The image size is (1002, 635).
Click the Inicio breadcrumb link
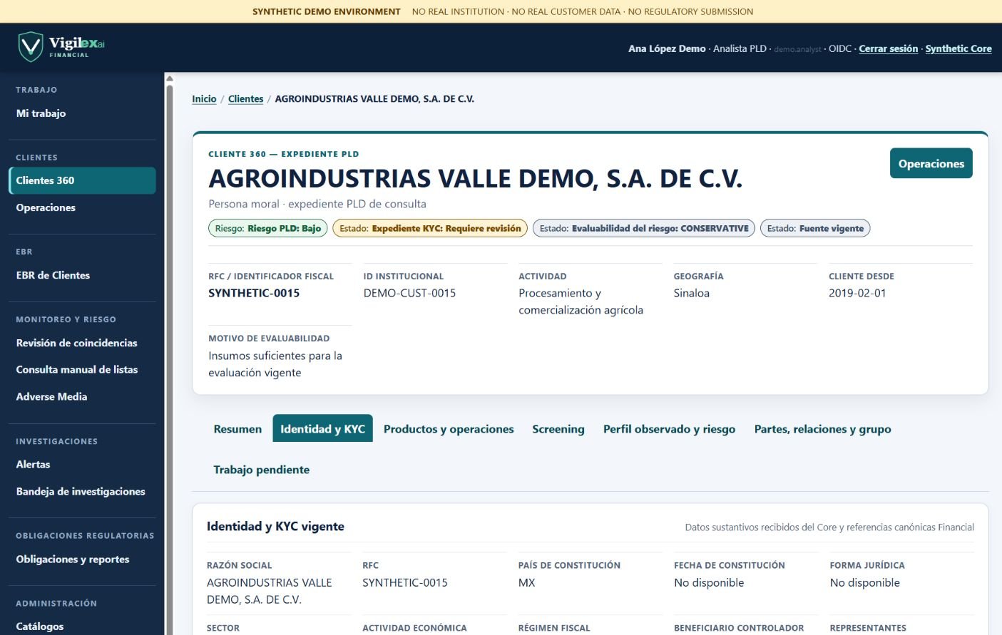[204, 99]
